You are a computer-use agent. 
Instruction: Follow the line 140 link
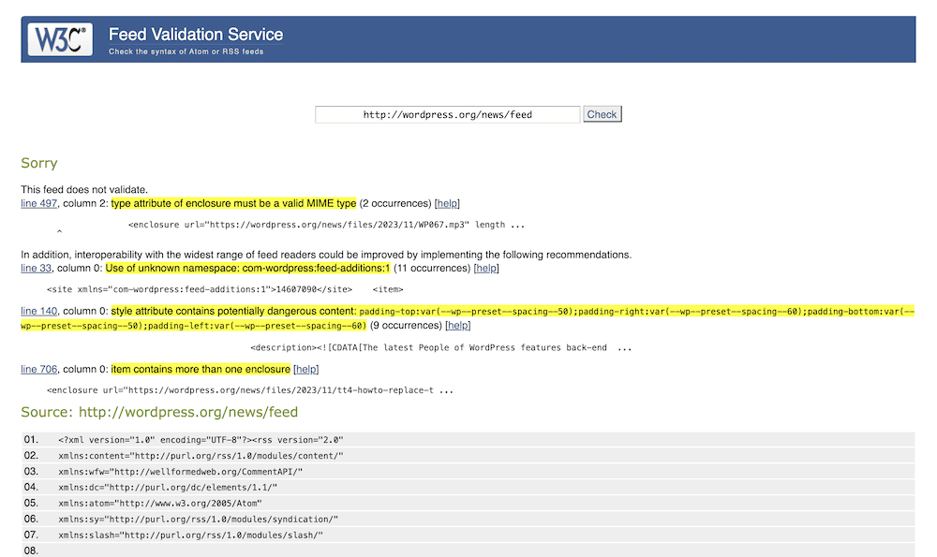click(x=39, y=311)
